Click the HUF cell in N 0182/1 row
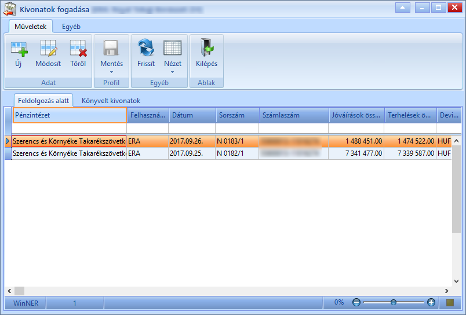Screen dimensions: 466x315 coord(444,153)
